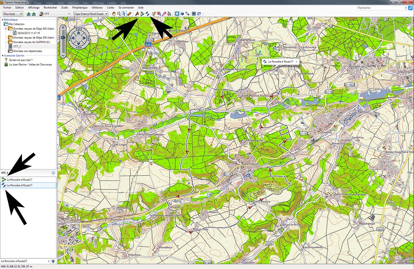Open the Utilitaires menu
Viewport: 414px width, 269px height.
[98, 8]
